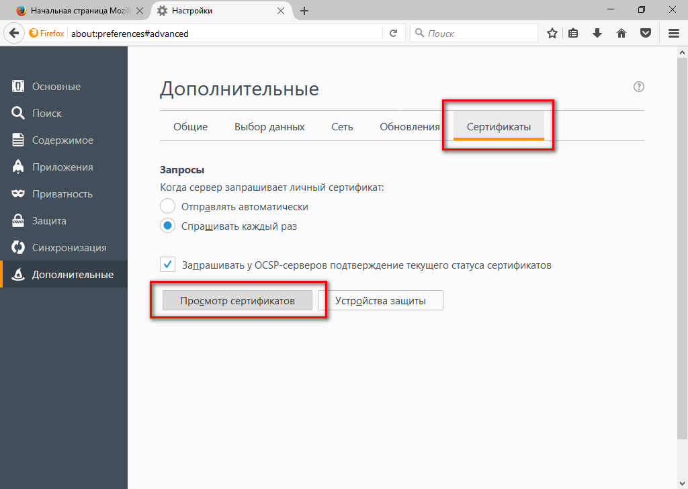This screenshot has width=688, height=489.
Task: Open the hamburger menu button
Action: (674, 34)
